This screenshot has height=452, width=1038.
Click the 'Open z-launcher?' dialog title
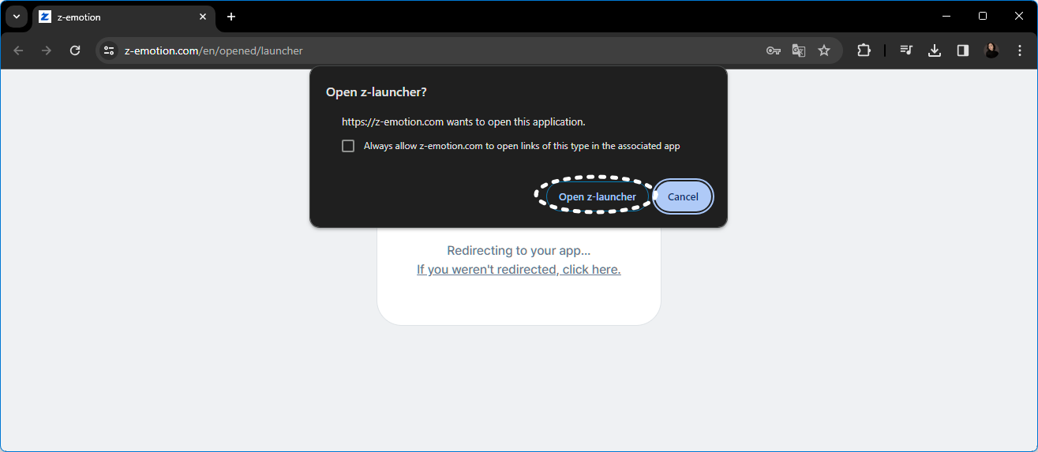coord(377,92)
